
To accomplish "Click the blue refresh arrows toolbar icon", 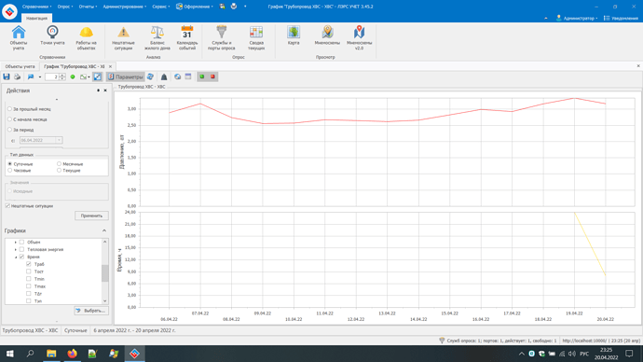I will [150, 77].
